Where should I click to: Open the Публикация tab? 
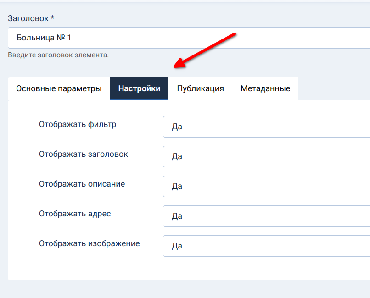[201, 88]
